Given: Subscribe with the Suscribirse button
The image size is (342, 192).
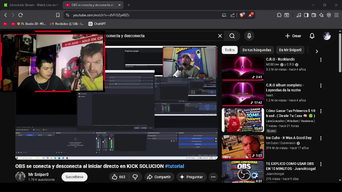Looking at the screenshot, I should point(75,177).
